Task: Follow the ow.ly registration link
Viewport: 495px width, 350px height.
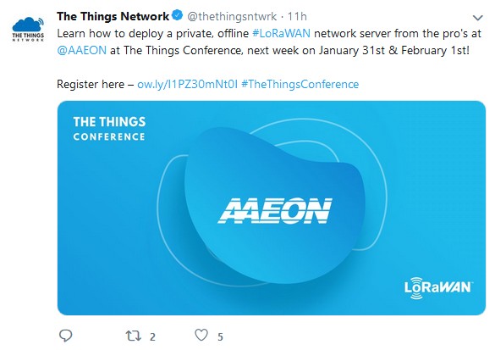Action: (x=187, y=84)
